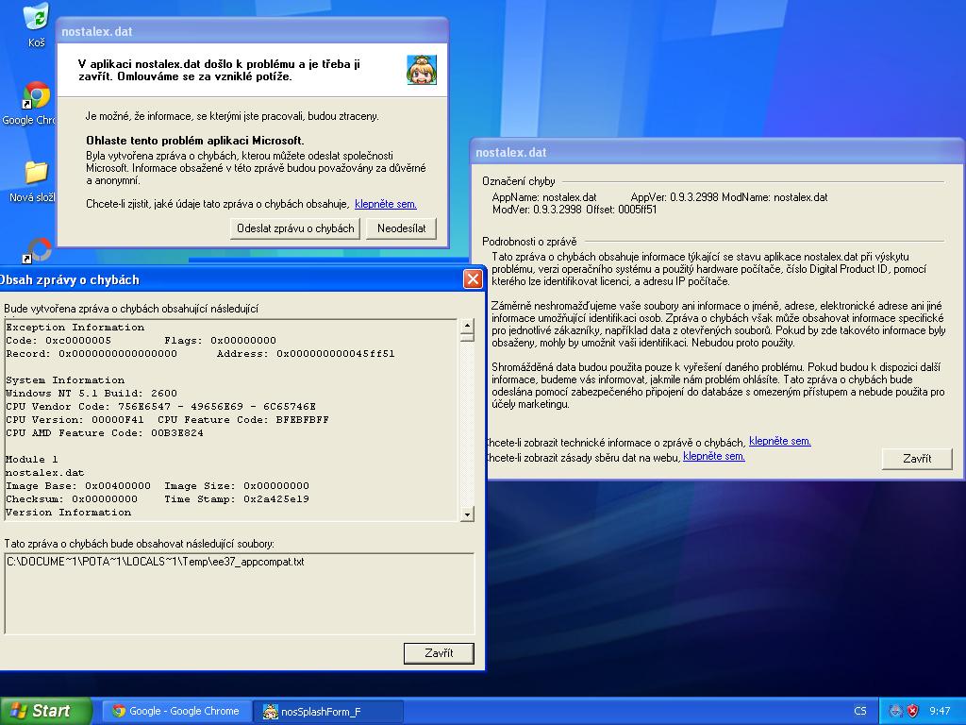Click the 'Version Information' line
Viewport: 966px width, 725px height.
pyautogui.click(x=68, y=513)
